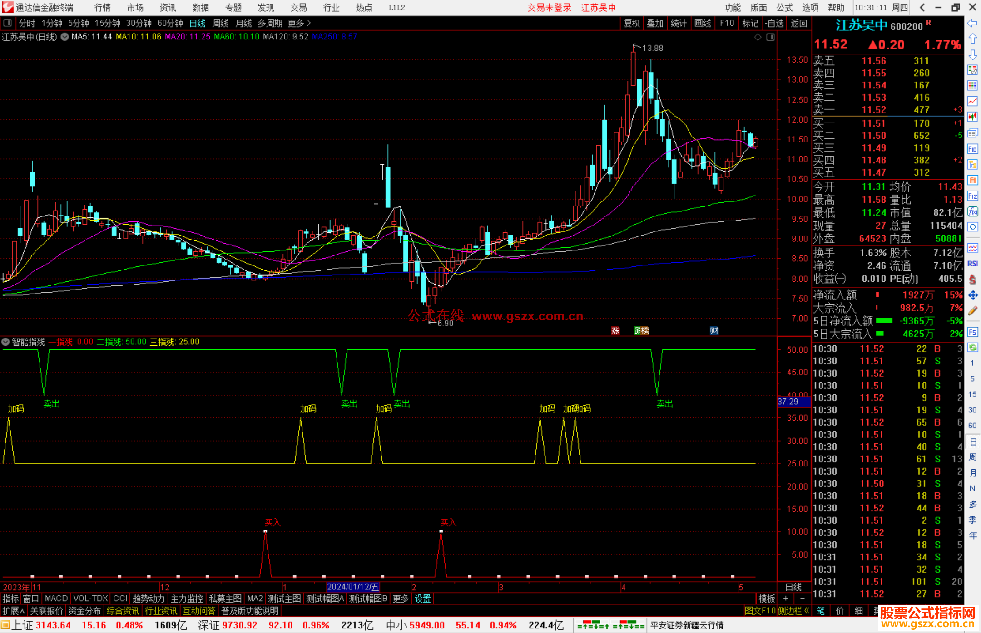This screenshot has width=981, height=633.
Task: Open the 公式 menu
Action: (x=784, y=8)
